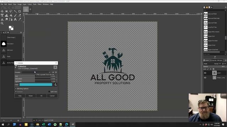
Task: Select the Fuzzy Select wand tool
Action: point(15,11)
